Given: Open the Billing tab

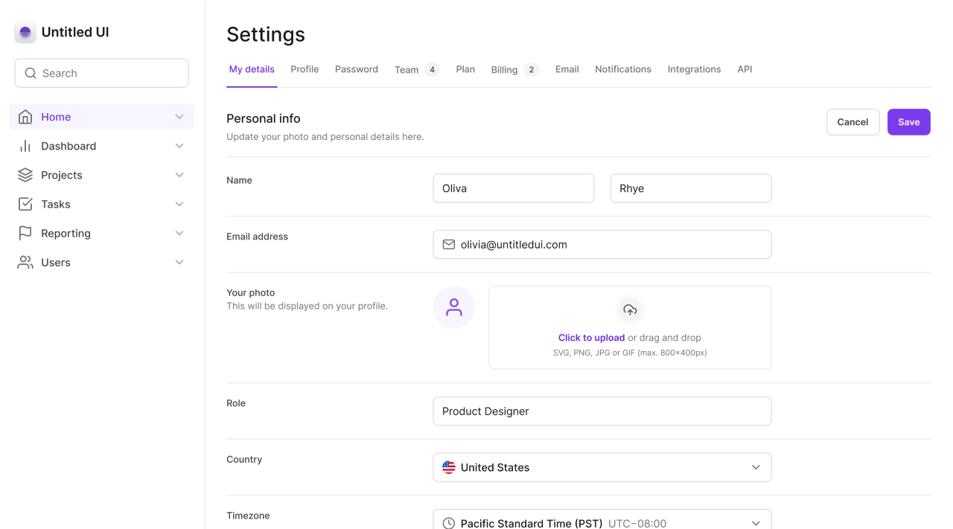Looking at the screenshot, I should [504, 70].
